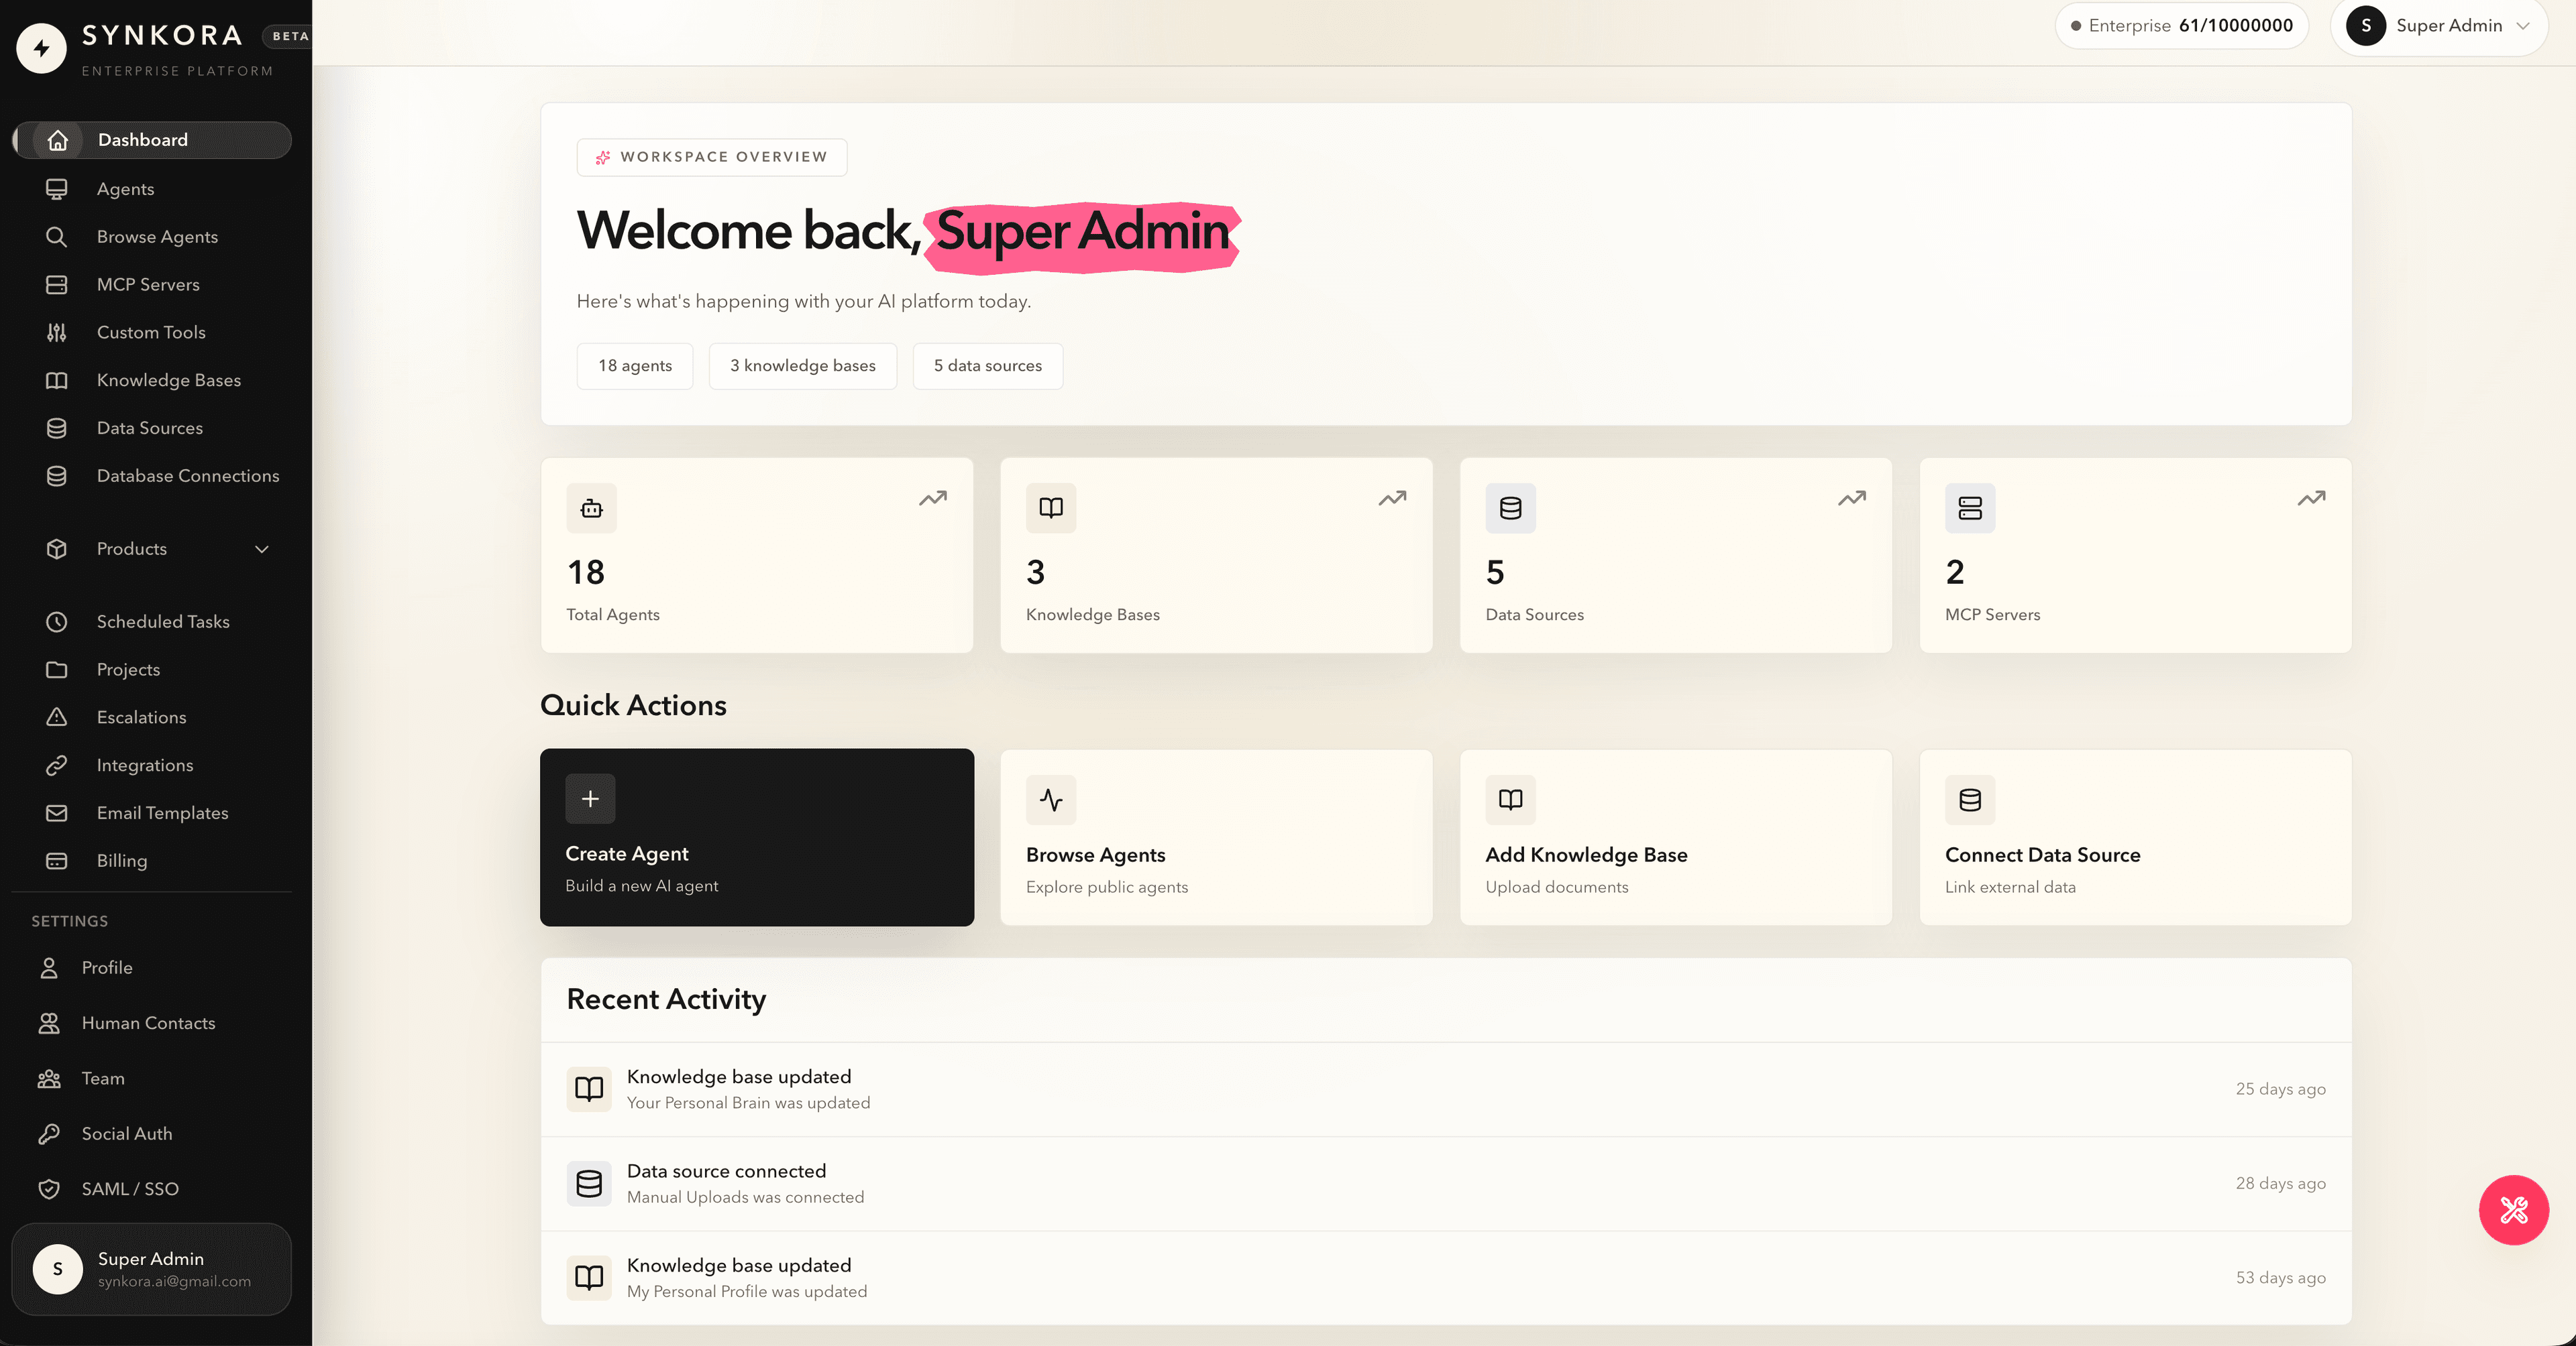This screenshot has width=2576, height=1346.
Task: Click the Total Agents robot icon
Action: click(x=591, y=509)
